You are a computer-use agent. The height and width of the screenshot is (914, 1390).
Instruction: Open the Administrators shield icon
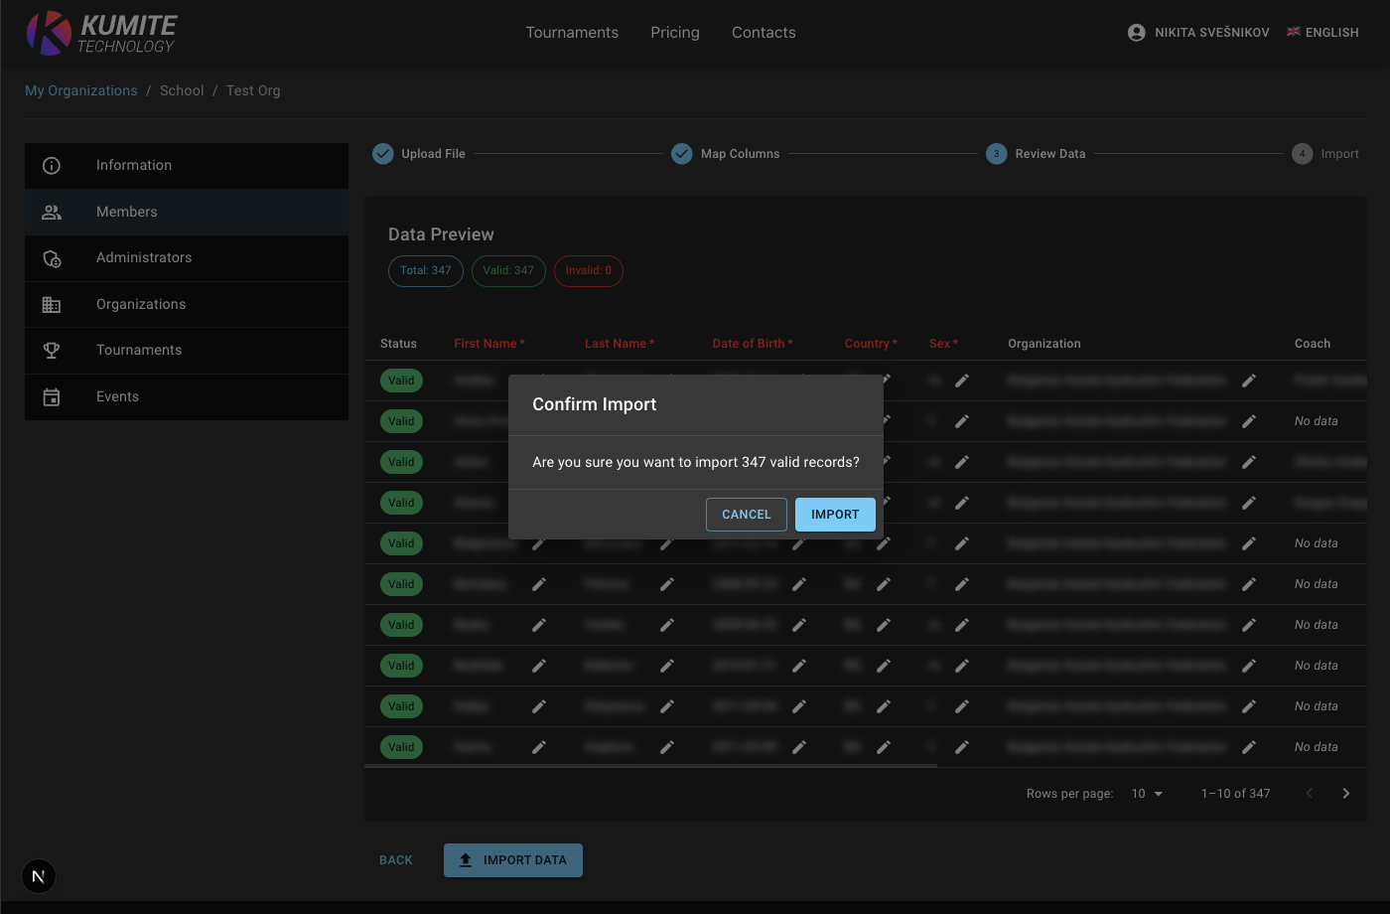click(x=52, y=258)
